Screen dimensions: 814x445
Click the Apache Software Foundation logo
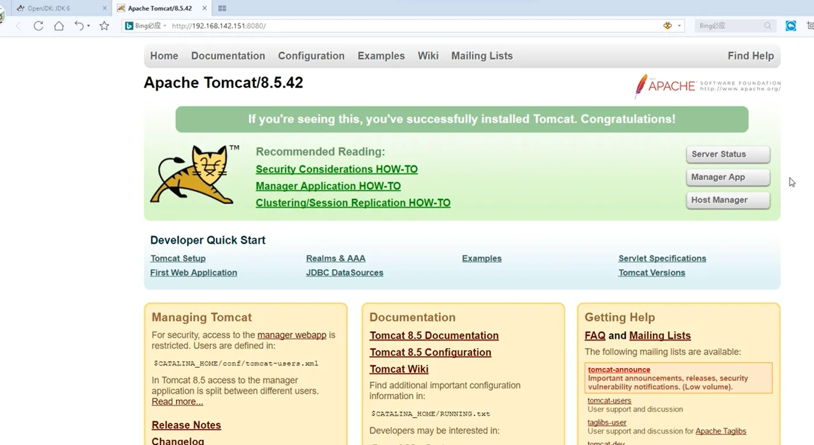(x=707, y=86)
